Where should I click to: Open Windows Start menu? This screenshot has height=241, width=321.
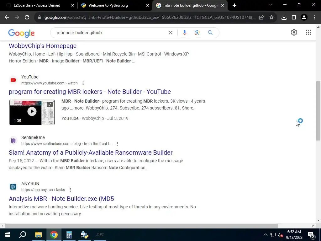coord(8,235)
